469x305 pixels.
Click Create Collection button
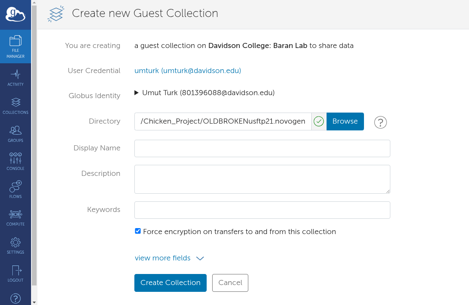[x=171, y=282]
